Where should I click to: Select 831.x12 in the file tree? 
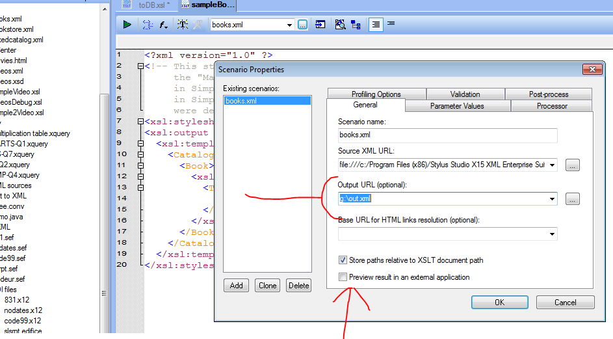pyautogui.click(x=17, y=300)
